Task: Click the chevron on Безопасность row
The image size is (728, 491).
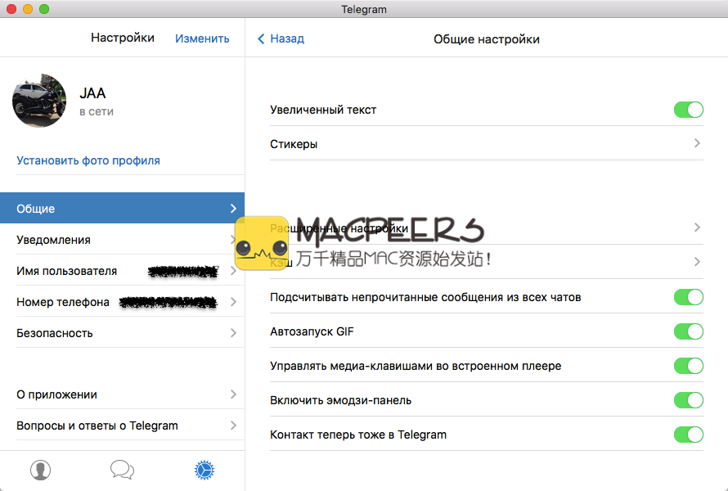Action: 234,333
